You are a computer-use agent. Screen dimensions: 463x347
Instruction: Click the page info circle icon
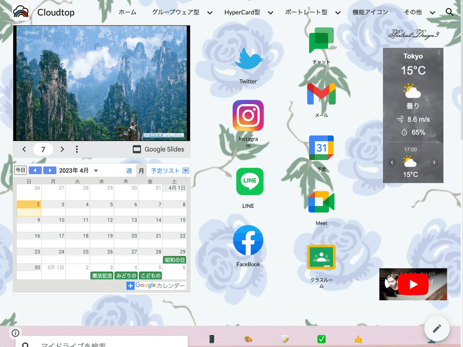(16, 333)
